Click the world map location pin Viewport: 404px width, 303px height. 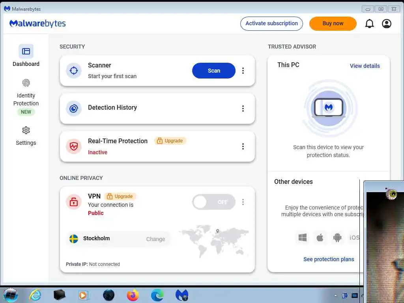(x=217, y=231)
